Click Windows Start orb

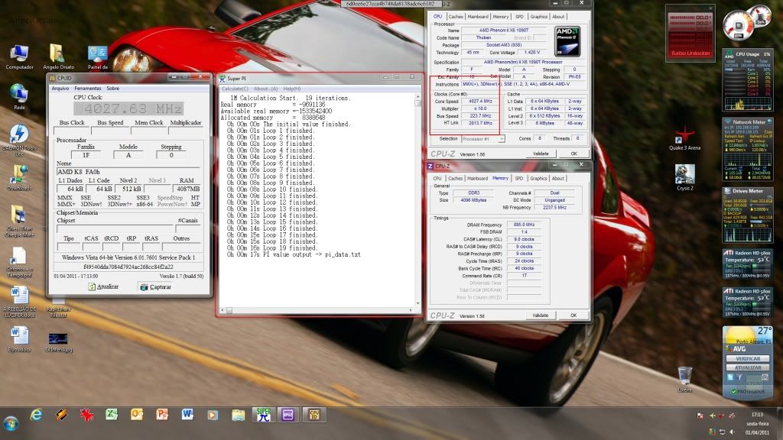[11, 423]
